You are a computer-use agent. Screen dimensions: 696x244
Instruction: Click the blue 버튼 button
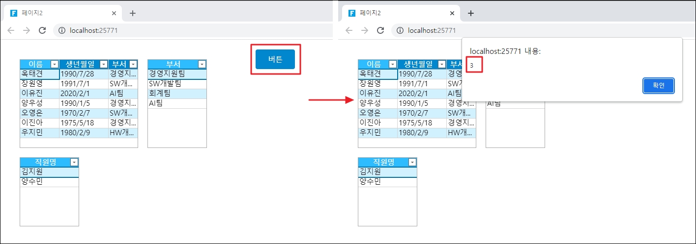[275, 59]
